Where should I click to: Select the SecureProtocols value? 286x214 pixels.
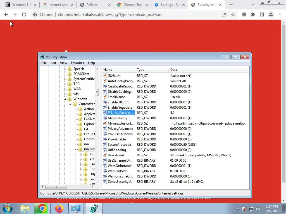tap(120, 145)
